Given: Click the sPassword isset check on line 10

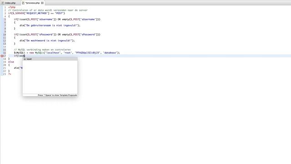Looking at the screenshot, I should coord(57,35).
